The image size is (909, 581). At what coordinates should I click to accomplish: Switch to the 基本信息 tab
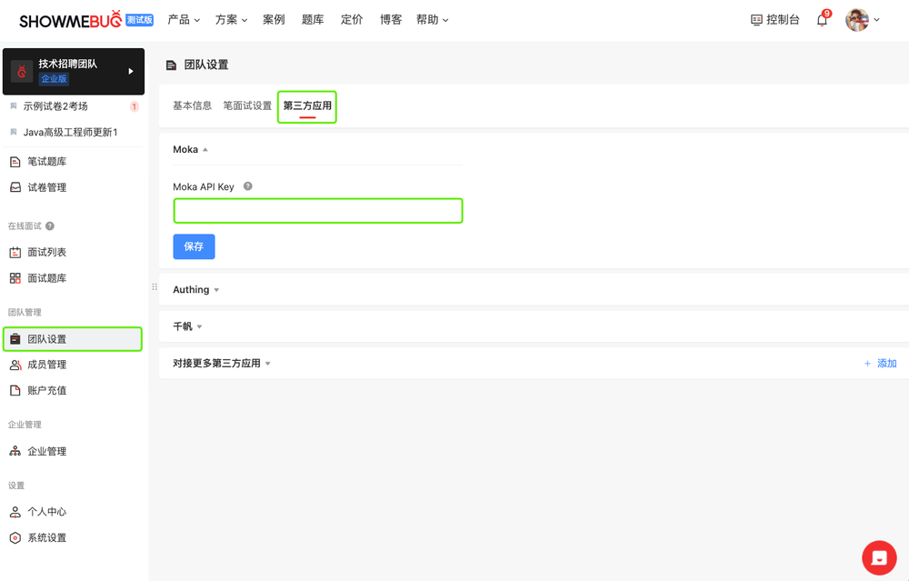pos(192,105)
